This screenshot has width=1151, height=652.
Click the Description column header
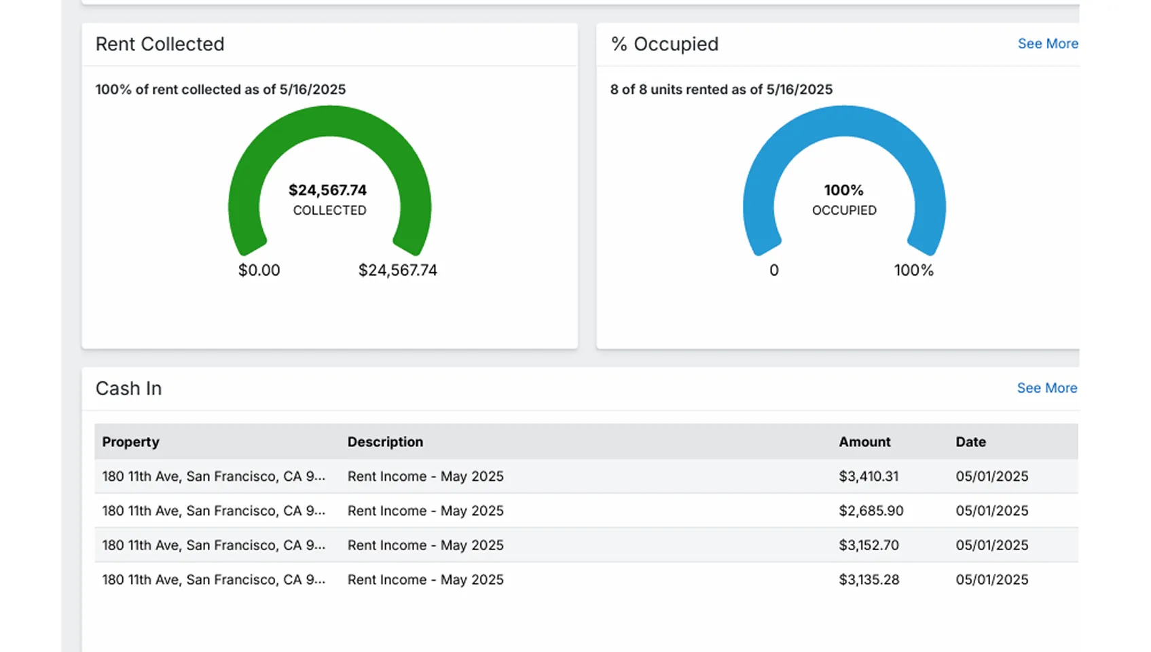click(385, 441)
